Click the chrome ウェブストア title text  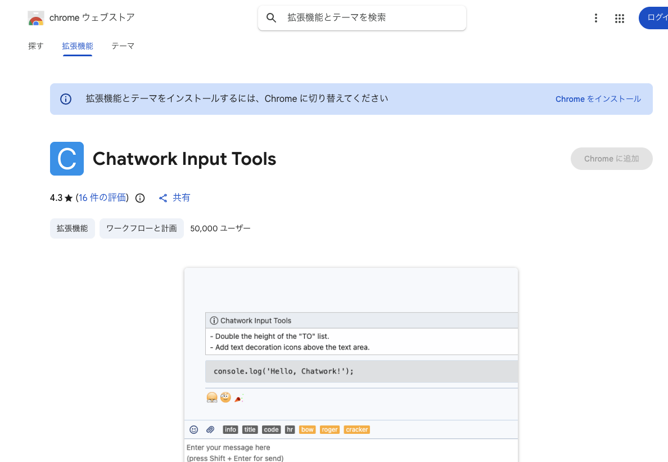click(92, 17)
